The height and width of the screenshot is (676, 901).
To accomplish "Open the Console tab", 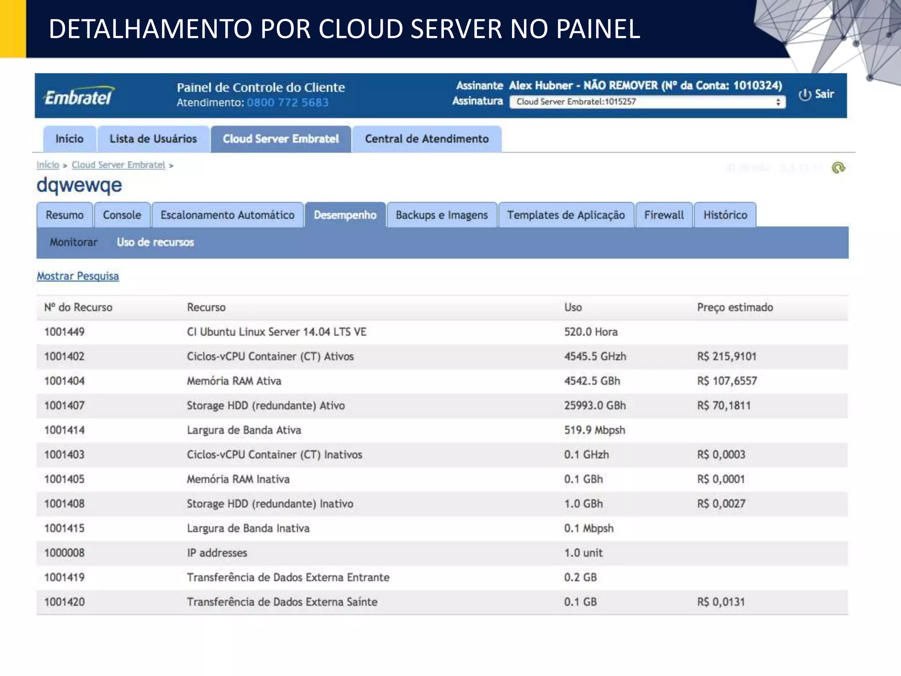I will 122,215.
